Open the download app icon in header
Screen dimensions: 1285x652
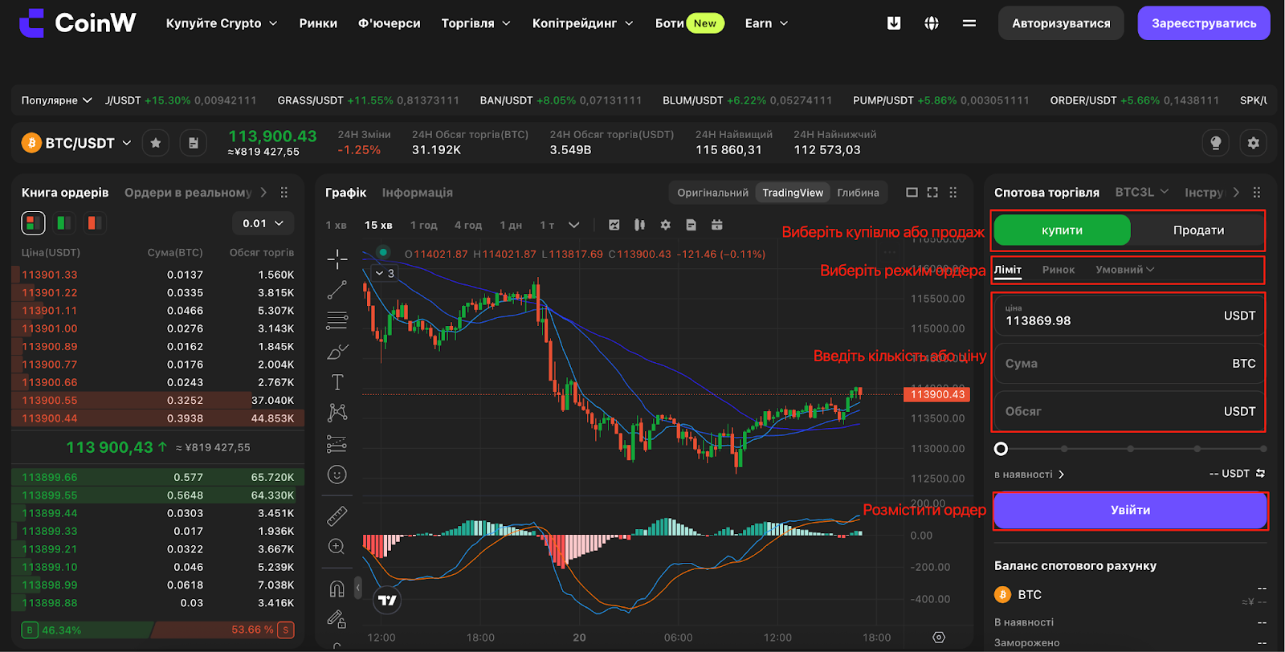tap(893, 23)
